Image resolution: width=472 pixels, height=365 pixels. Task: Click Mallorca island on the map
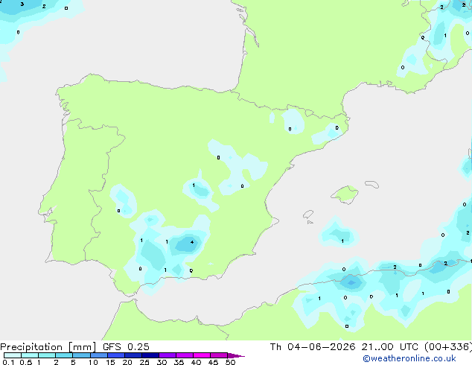[345, 194]
